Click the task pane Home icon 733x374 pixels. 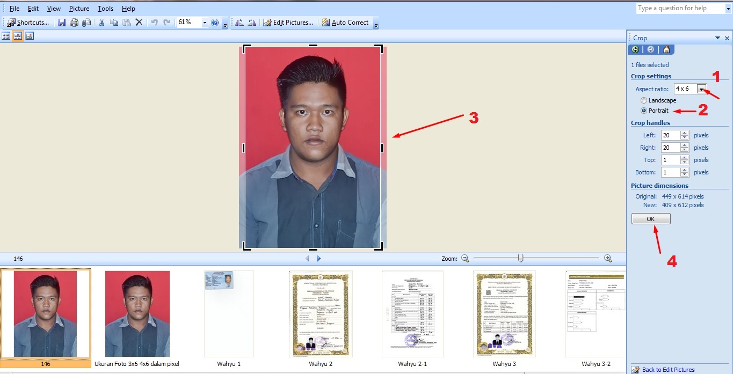(666, 49)
